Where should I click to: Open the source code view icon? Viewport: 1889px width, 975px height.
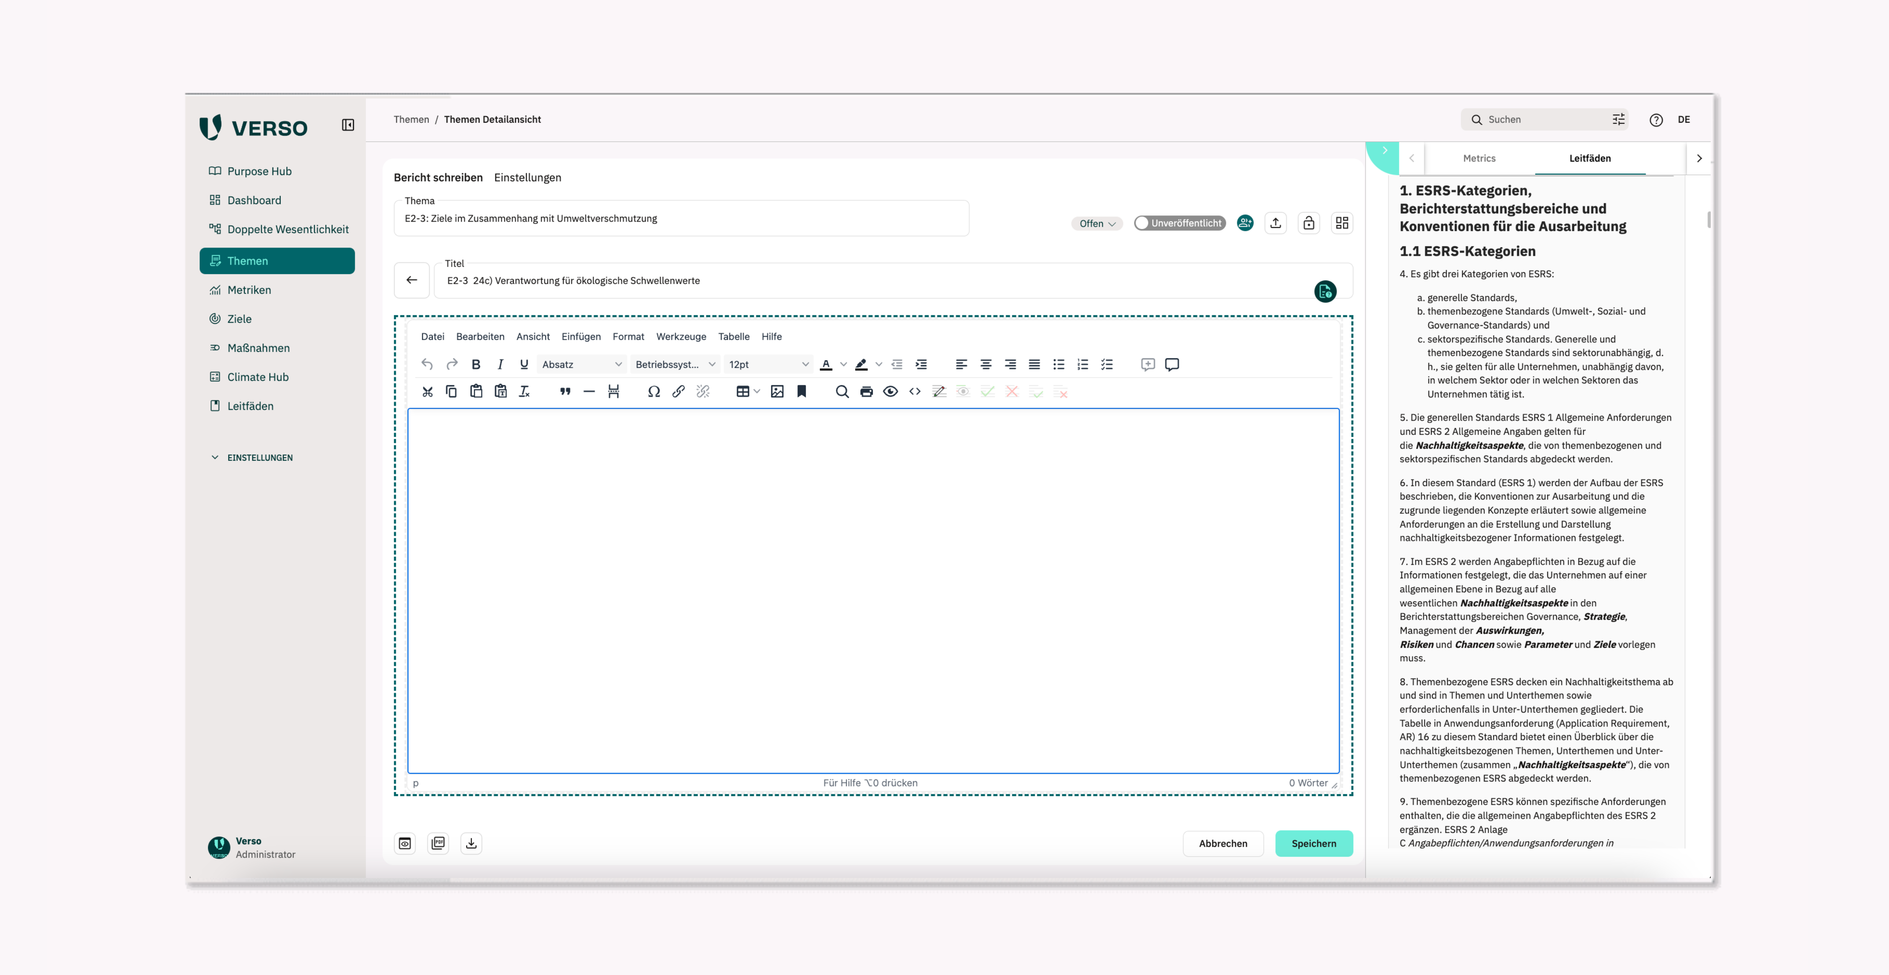[914, 391]
